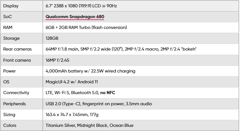Image resolution: width=240 pixels, height=131 pixels.
Task: Click the MagicUI 4.2 w/ Android 11 text
Action: click(72, 82)
